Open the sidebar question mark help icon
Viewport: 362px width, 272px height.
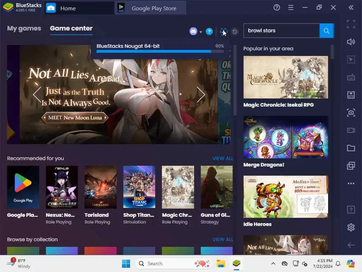(351, 210)
